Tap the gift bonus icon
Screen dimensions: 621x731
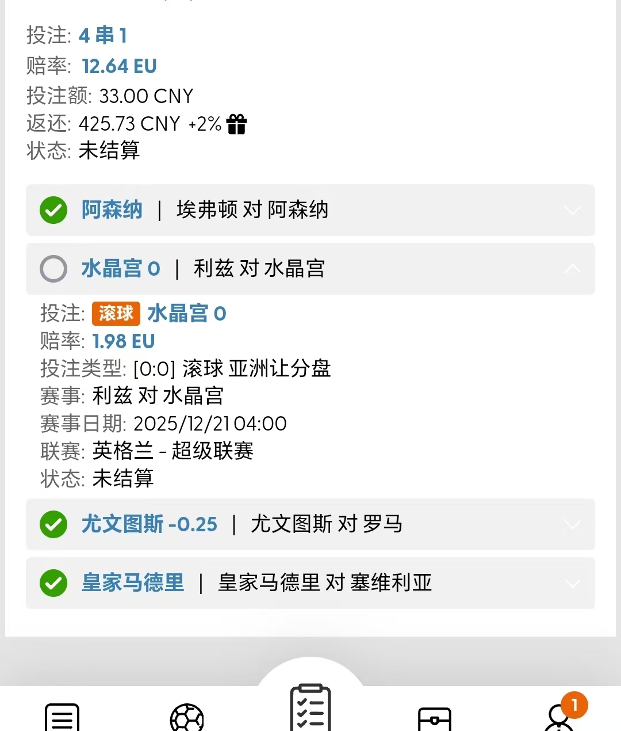(236, 124)
